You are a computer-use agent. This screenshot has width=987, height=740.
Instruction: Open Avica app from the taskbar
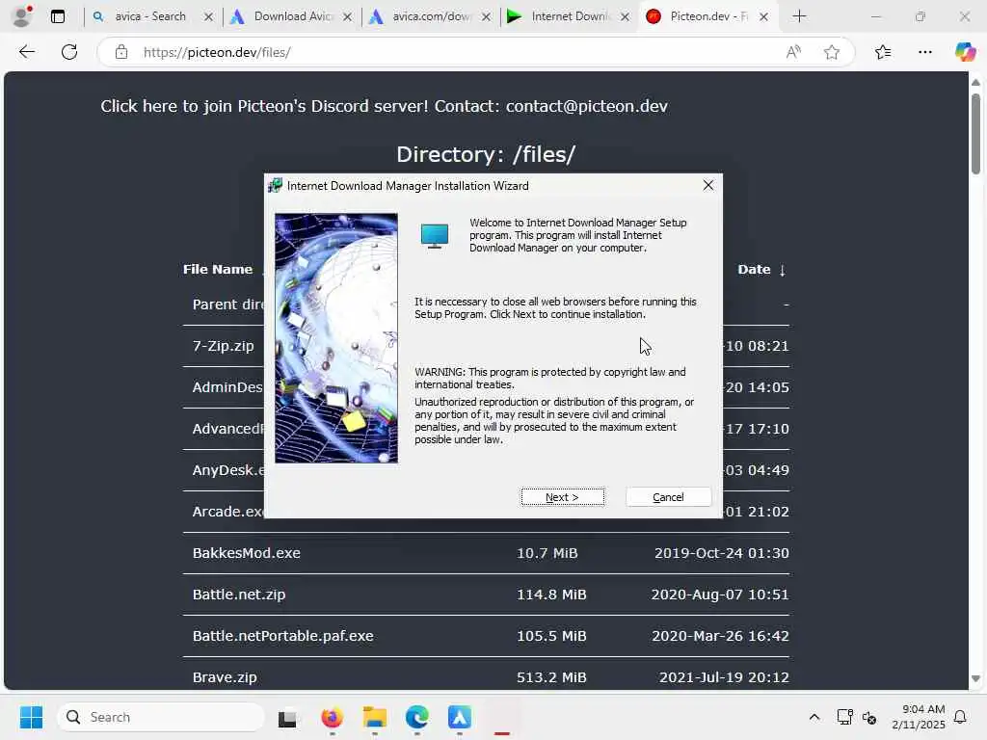(460, 717)
